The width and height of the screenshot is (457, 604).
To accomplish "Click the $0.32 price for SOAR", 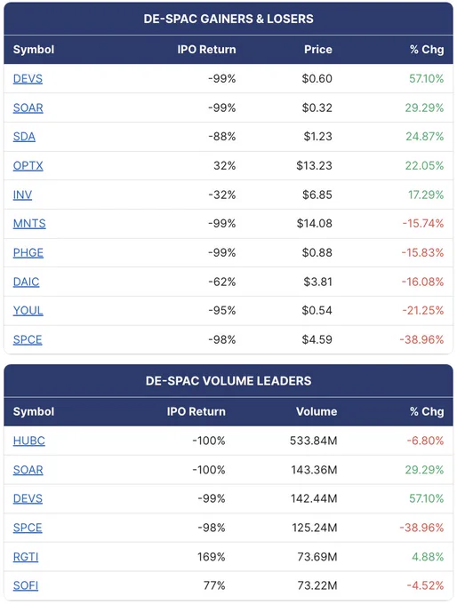I will pos(317,107).
